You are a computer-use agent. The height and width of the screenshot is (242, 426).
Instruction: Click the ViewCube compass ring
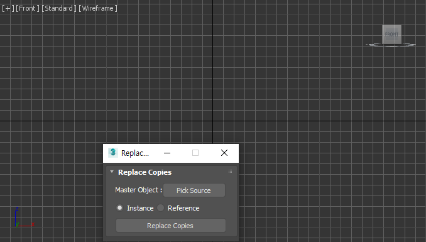(391, 45)
